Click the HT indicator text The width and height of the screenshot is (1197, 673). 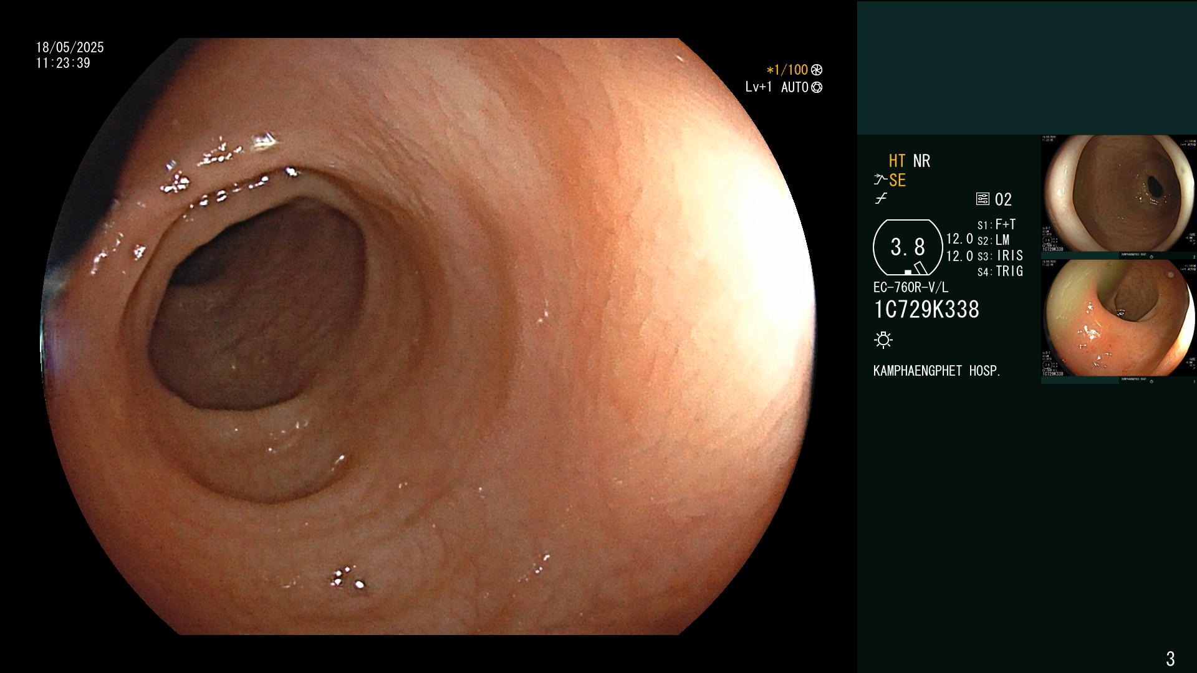click(x=897, y=161)
